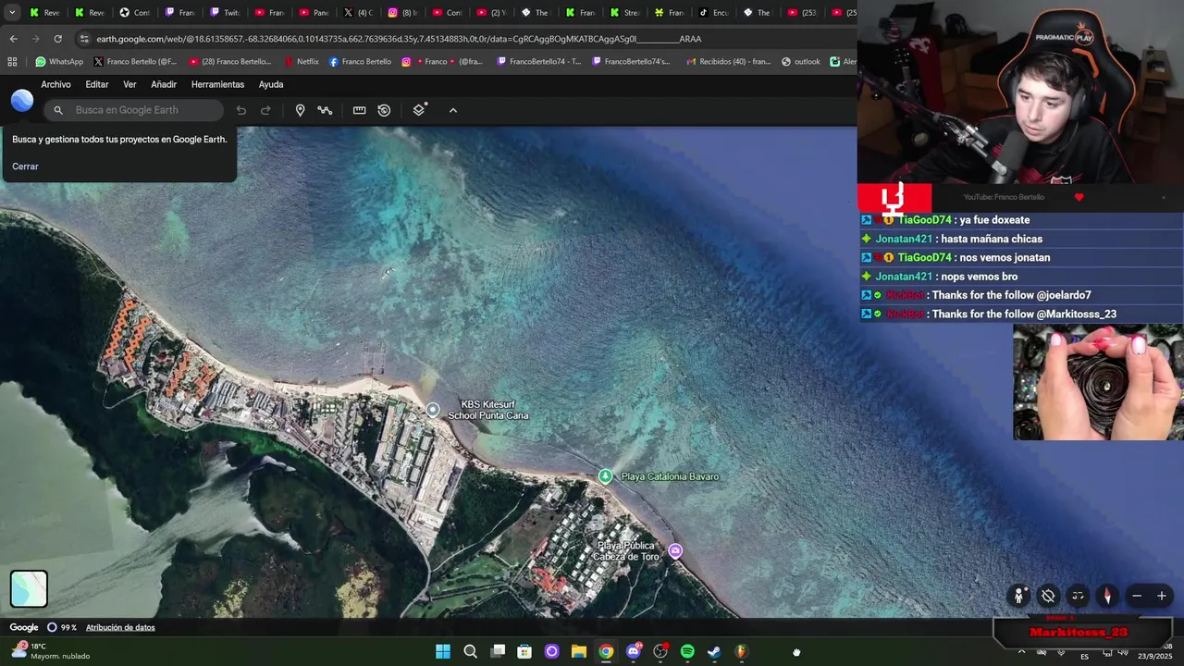Click the map style thumbnail

click(x=29, y=589)
